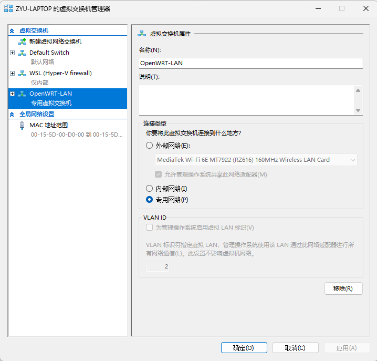Click the Virtual Switch Manager title bar icon

[x=8, y=8]
